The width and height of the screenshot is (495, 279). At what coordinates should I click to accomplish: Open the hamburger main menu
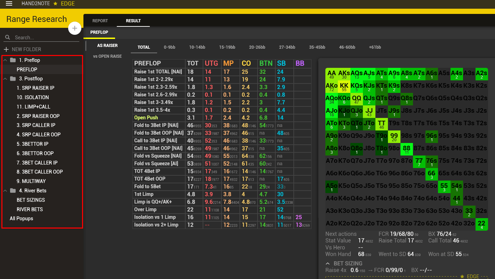[9, 3]
